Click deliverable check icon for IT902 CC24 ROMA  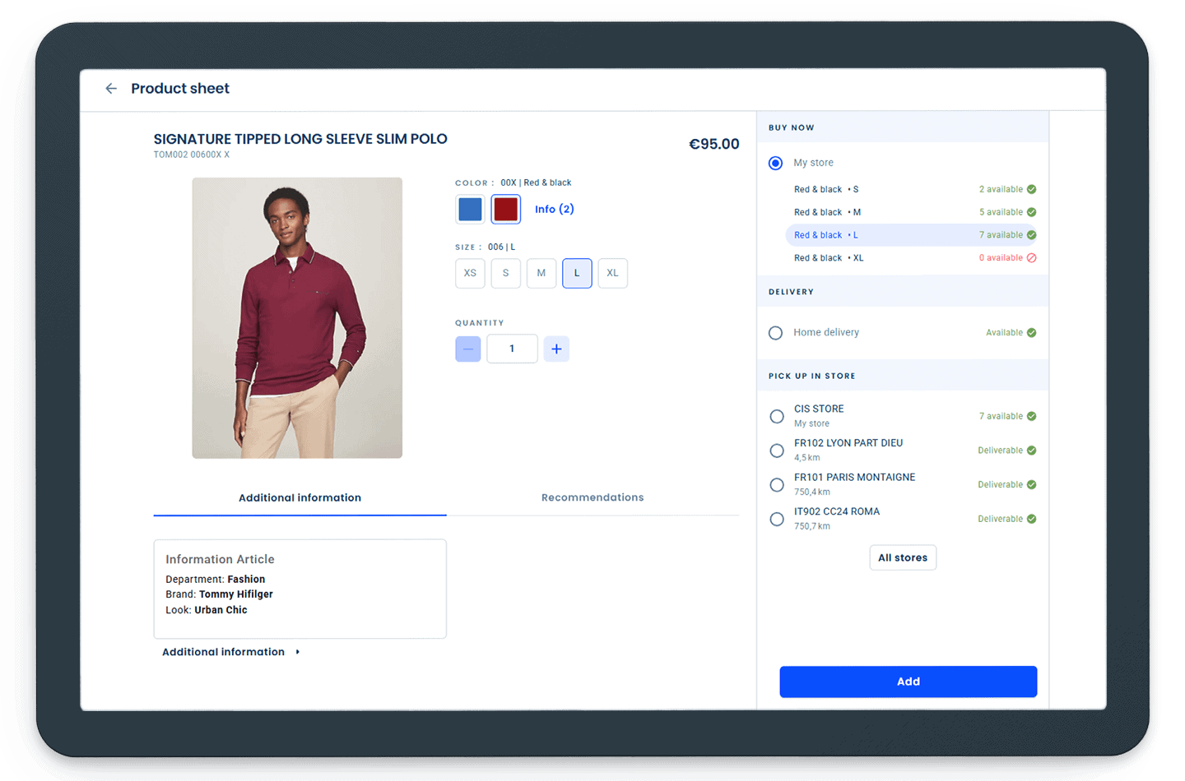[1031, 520]
